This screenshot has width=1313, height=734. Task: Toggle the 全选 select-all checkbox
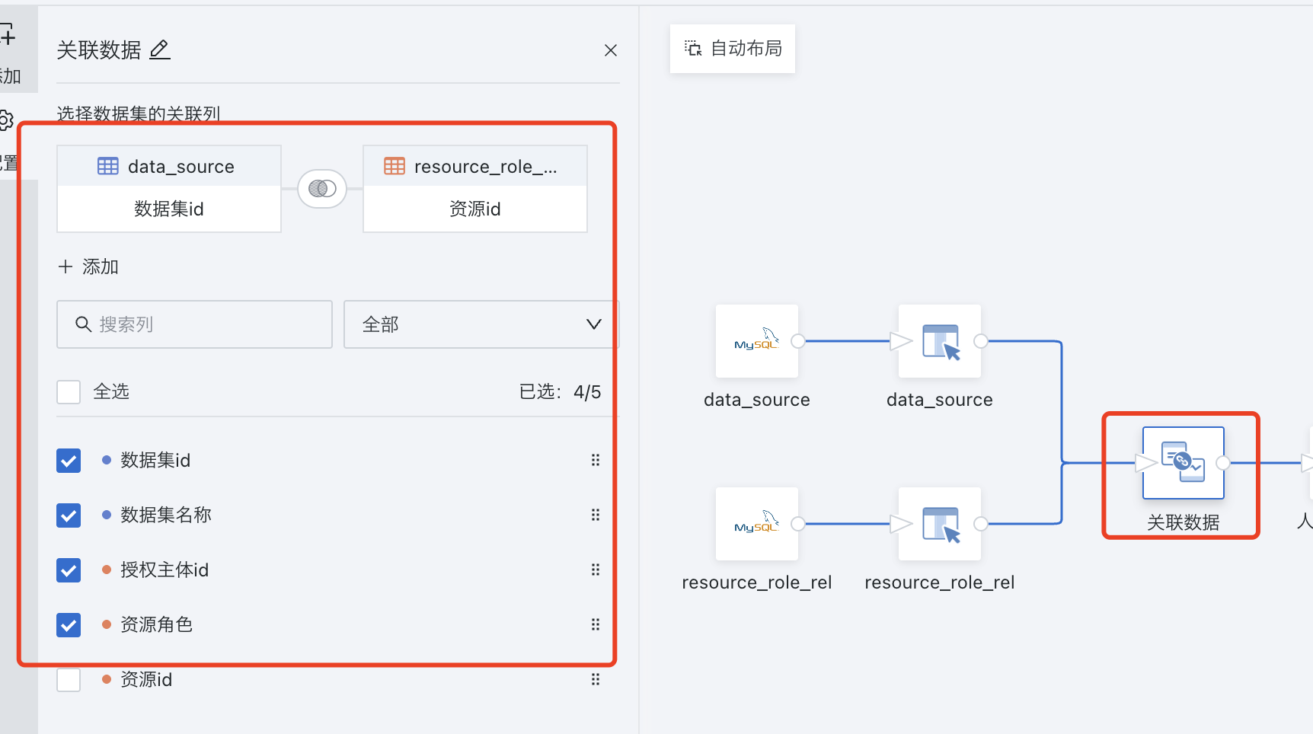69,392
